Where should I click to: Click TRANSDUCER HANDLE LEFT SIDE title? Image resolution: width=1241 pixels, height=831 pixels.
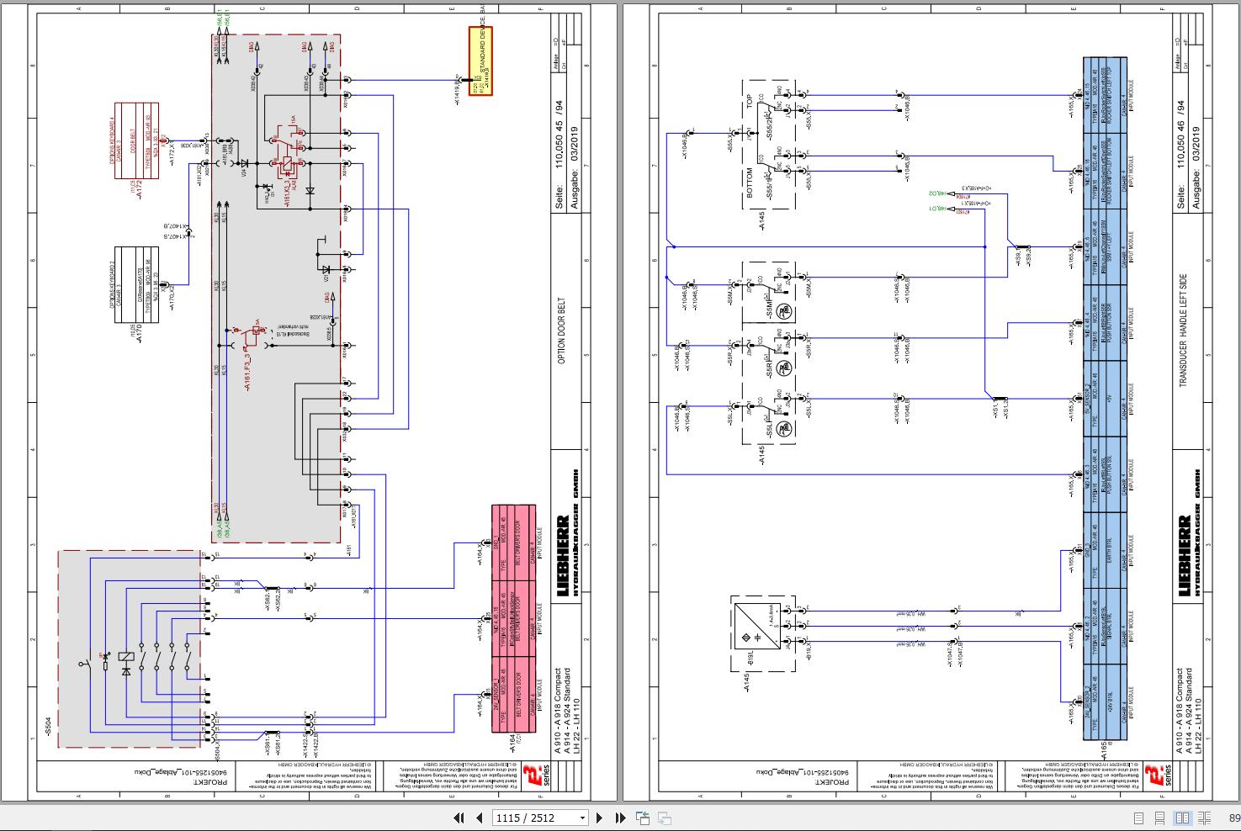pos(1183,331)
